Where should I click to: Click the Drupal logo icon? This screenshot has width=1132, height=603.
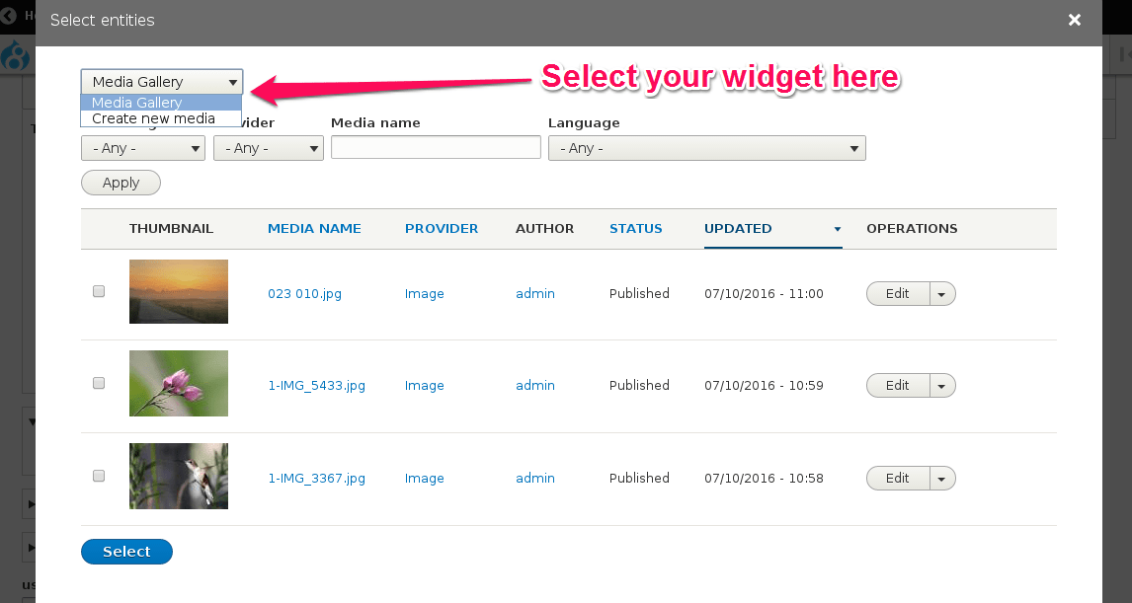tap(16, 56)
